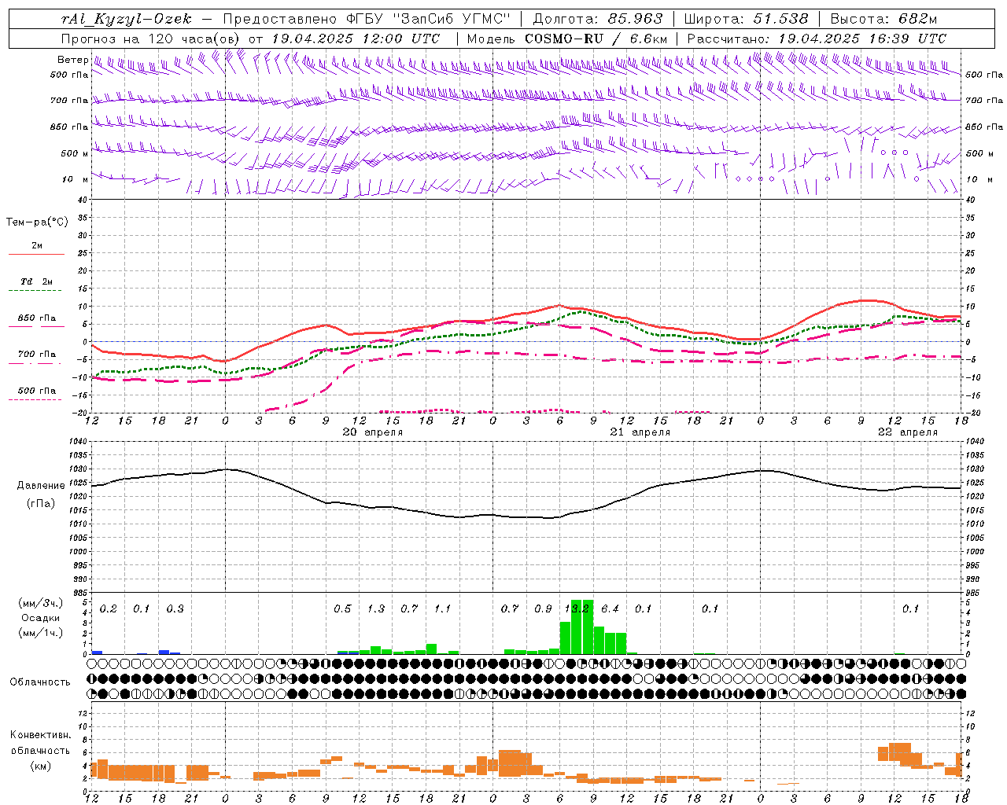Select the Долгота: 85.963 value

click(599, 19)
